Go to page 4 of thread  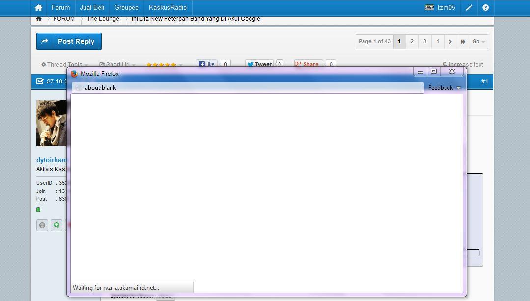click(437, 41)
